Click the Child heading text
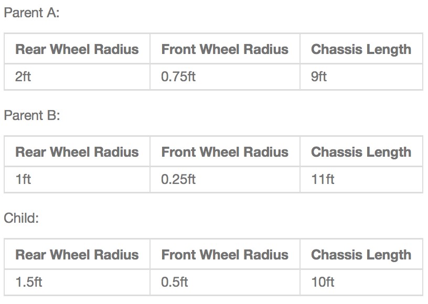Screen dimensions: 428x304 (x=21, y=218)
